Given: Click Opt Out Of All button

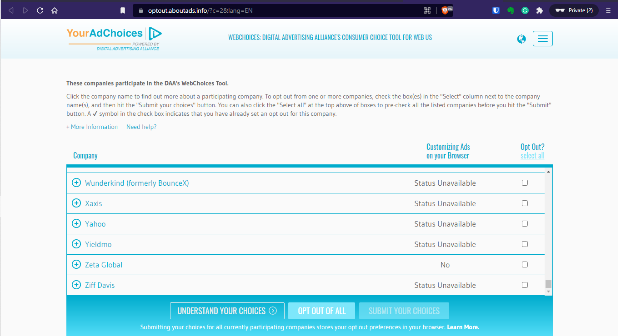Looking at the screenshot, I should [322, 311].
